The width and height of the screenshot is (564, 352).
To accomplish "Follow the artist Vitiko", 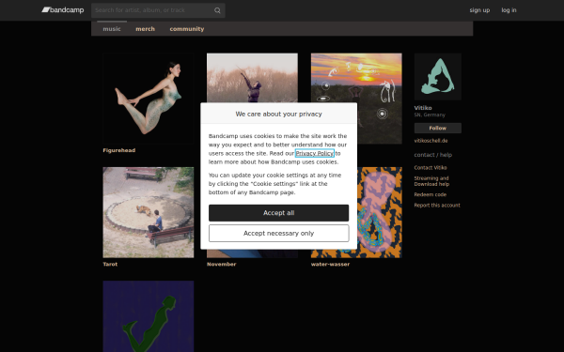I will click(x=438, y=128).
